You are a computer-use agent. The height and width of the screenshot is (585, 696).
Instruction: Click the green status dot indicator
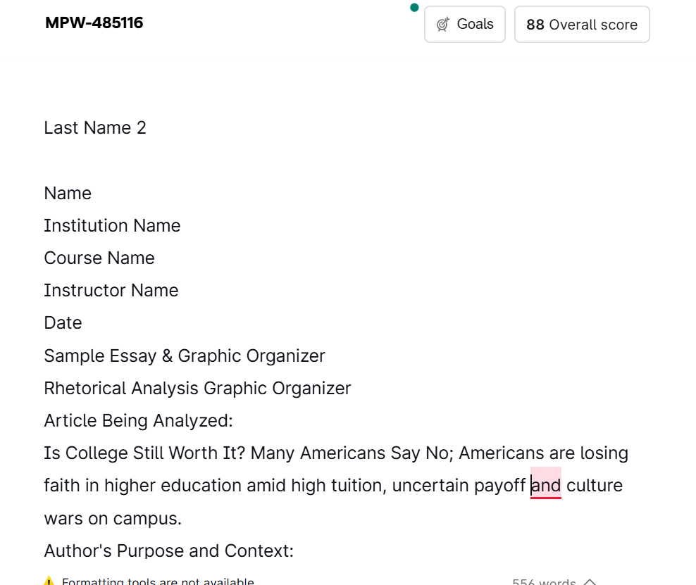[414, 8]
